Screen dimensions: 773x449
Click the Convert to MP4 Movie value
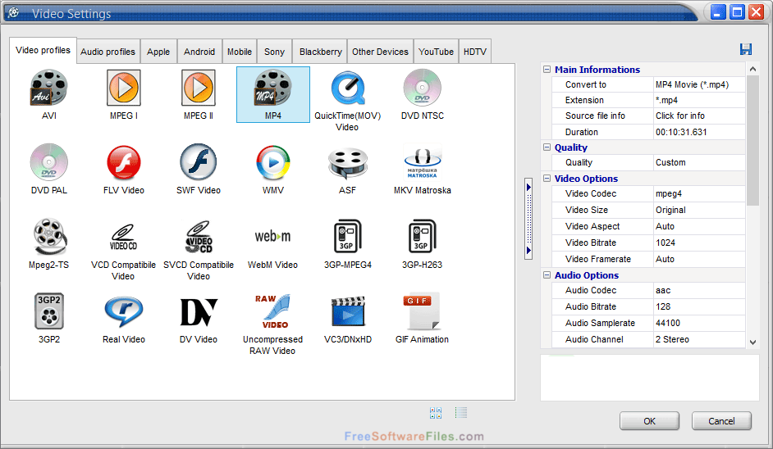click(699, 84)
